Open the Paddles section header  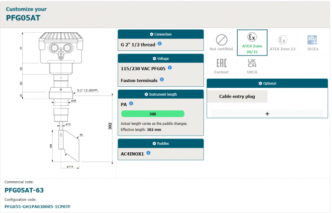tap(161, 143)
